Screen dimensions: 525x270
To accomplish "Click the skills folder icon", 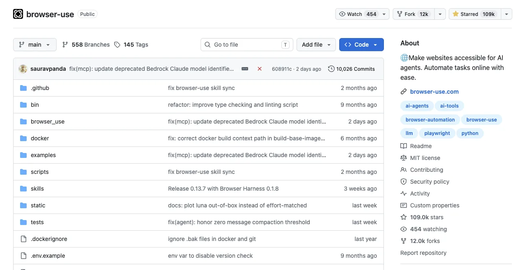I will point(23,189).
